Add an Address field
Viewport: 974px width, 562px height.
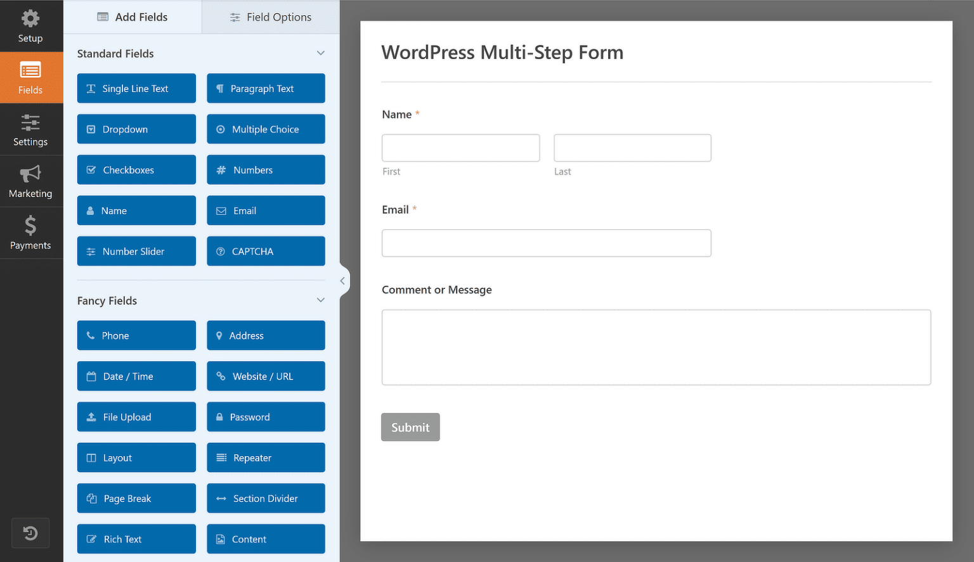tap(266, 335)
